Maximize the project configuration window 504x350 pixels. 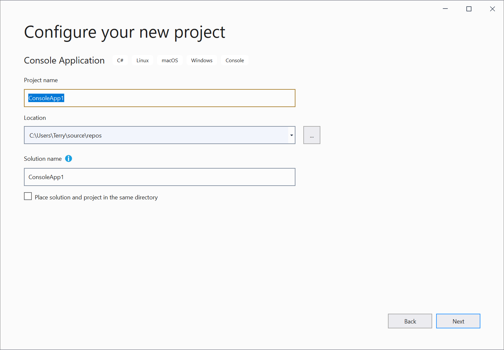tap(469, 9)
